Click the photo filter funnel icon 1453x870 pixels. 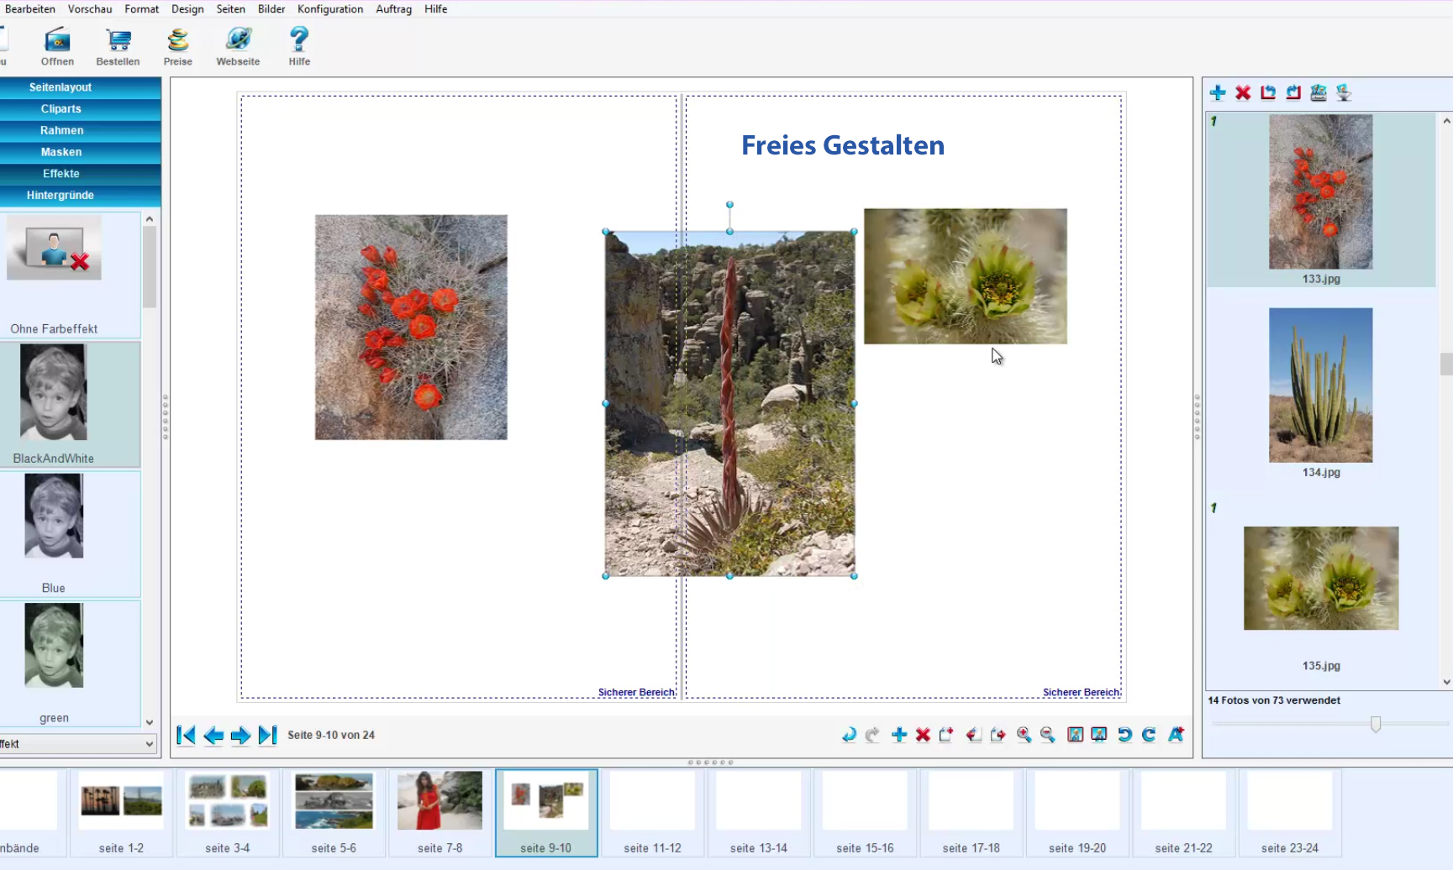coord(1344,92)
